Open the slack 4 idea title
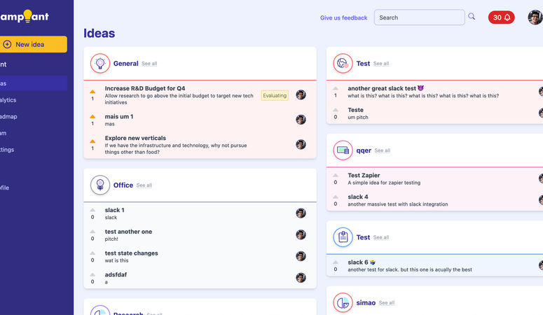543x315 pixels. (358, 197)
